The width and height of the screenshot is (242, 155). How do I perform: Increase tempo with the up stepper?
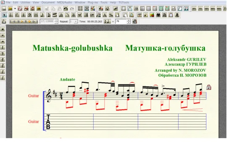129,21
